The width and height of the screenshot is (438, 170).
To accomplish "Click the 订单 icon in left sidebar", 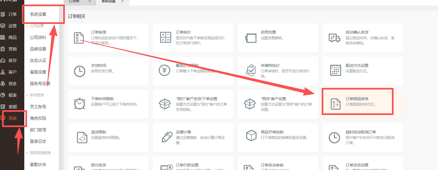I will [x=3, y=14].
